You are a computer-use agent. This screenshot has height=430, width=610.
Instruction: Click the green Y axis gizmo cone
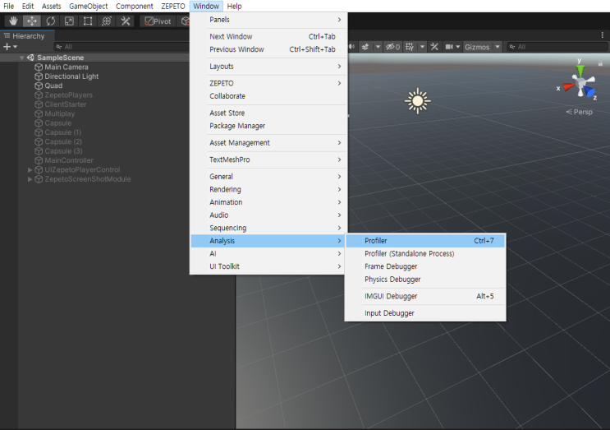(580, 69)
